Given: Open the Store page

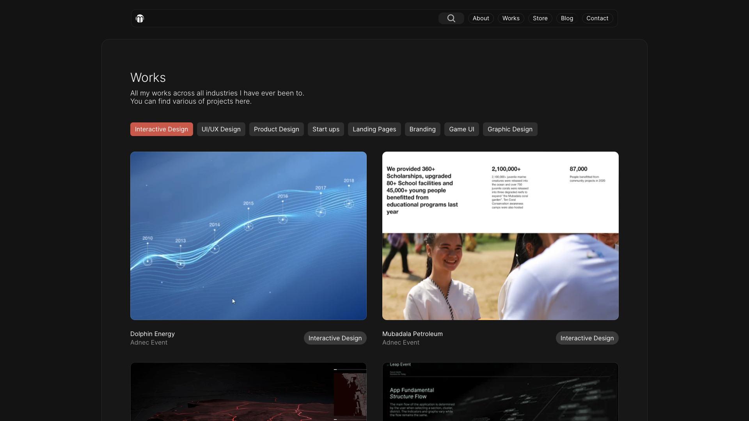Looking at the screenshot, I should [x=540, y=18].
